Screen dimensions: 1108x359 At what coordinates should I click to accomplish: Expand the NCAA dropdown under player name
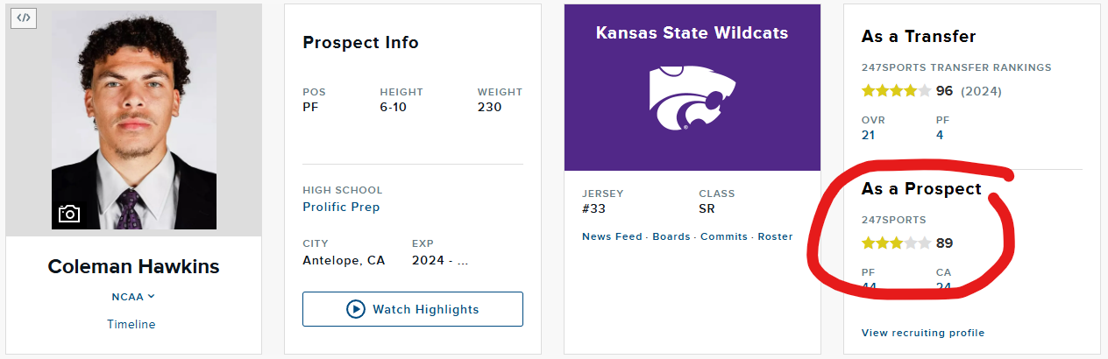click(x=133, y=297)
